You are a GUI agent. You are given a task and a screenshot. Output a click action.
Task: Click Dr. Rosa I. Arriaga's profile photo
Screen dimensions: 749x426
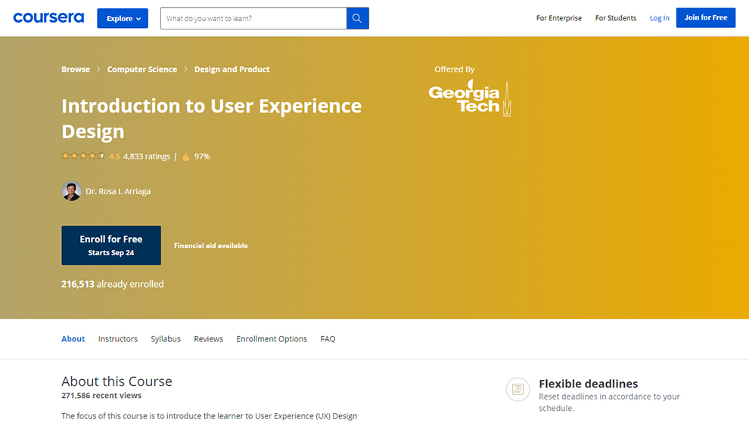(71, 191)
